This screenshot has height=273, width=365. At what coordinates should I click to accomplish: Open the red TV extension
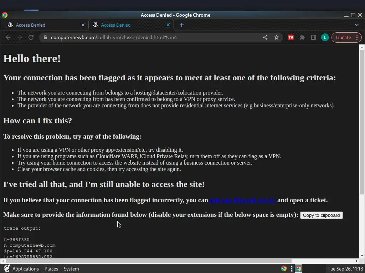[291, 37]
